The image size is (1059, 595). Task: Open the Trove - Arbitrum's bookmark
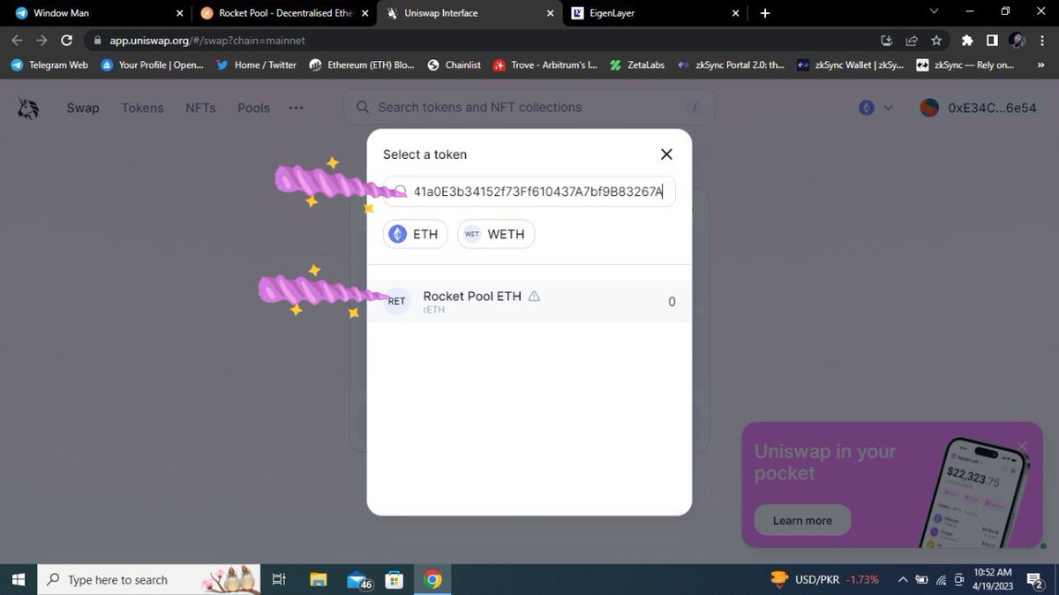545,64
